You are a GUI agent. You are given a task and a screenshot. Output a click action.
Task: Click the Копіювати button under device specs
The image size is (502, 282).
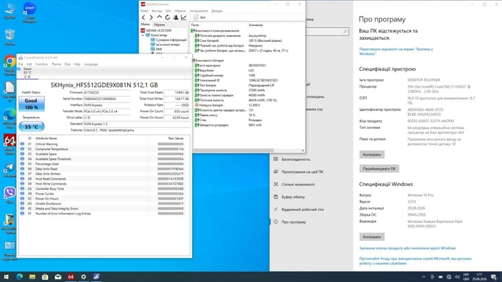click(372, 155)
